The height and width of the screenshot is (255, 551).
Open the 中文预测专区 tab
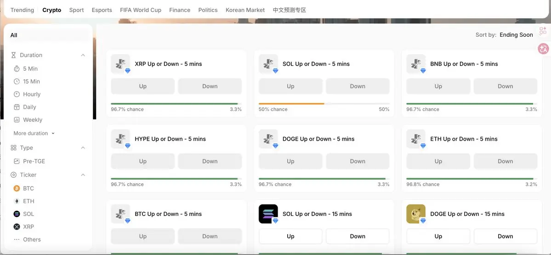click(290, 10)
